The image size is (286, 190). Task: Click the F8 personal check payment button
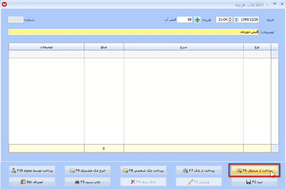click(x=143, y=170)
